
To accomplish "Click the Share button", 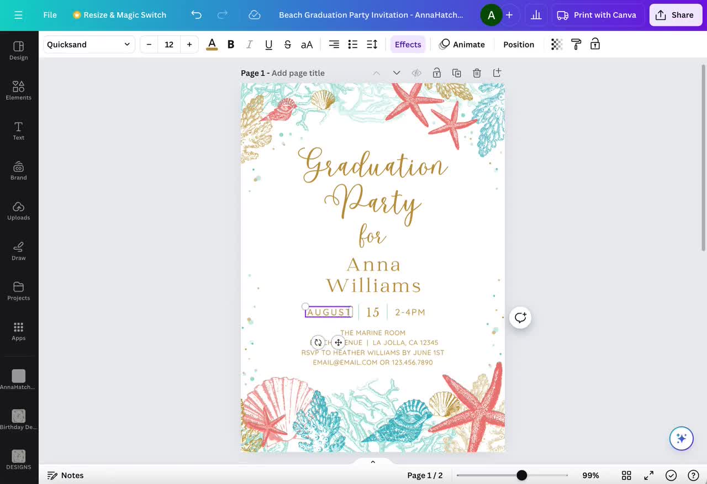I will [676, 15].
